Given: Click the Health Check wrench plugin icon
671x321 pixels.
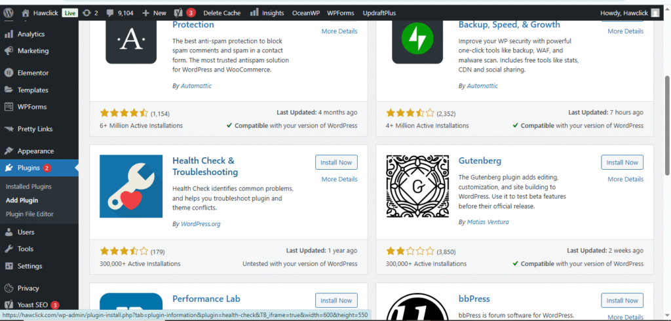Looking at the screenshot, I should (x=131, y=186).
